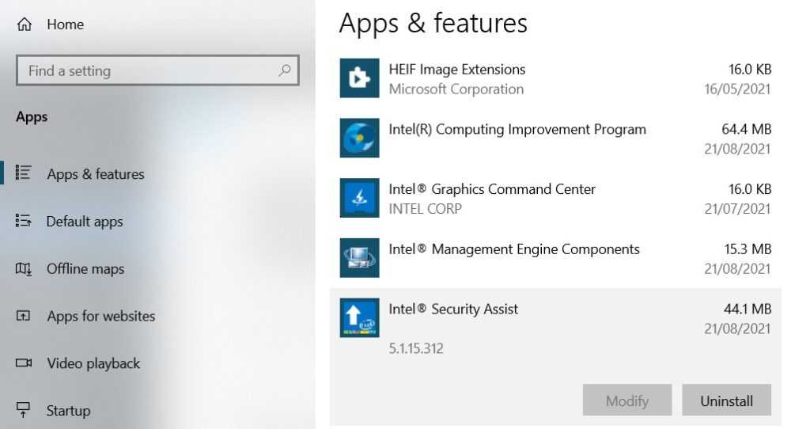Click the HEIF Image Extensions app icon
This screenshot has height=429, width=810.
359,78
